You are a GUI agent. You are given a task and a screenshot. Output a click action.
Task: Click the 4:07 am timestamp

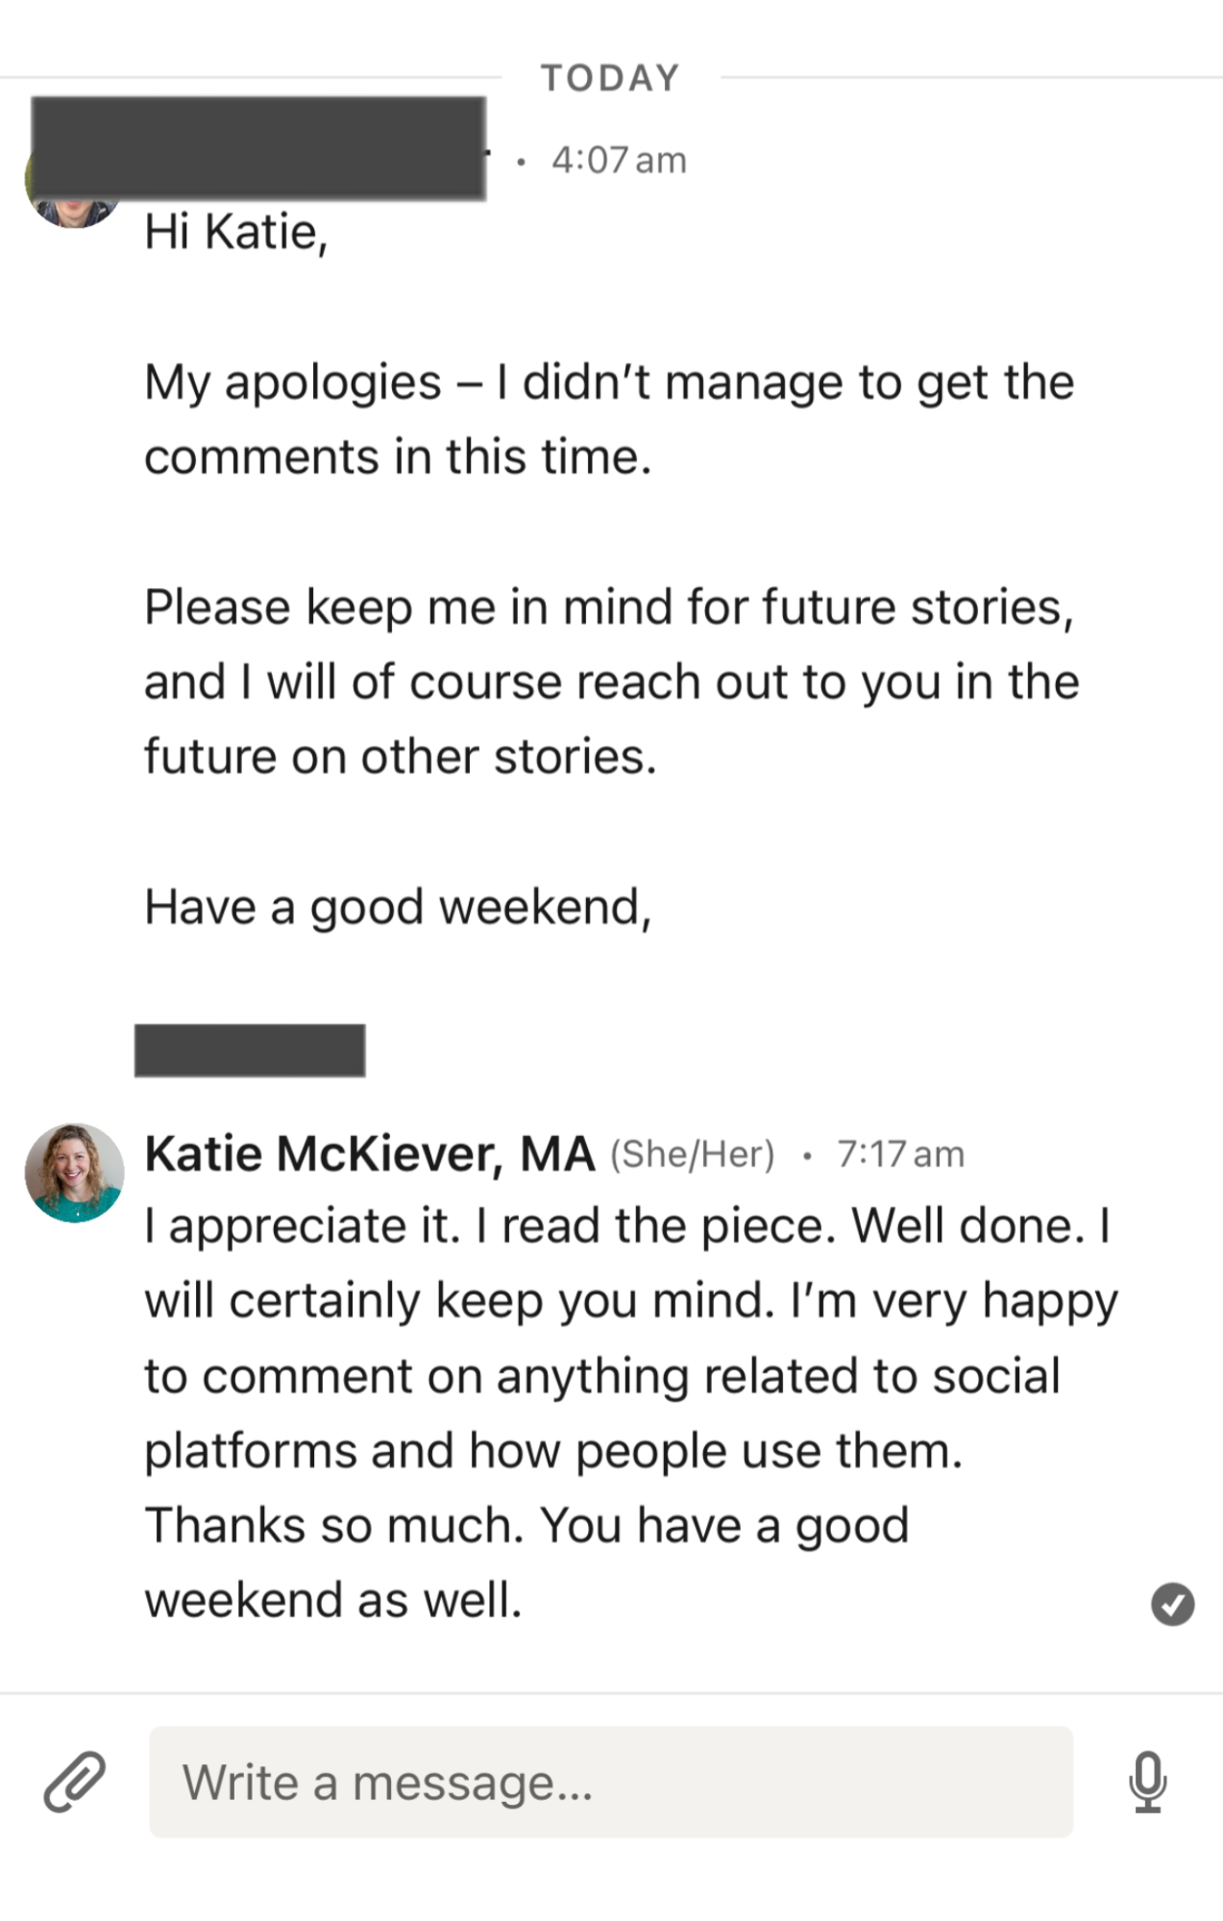619,160
